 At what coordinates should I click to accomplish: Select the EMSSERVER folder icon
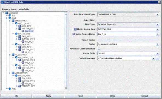(x=13, y=21)
